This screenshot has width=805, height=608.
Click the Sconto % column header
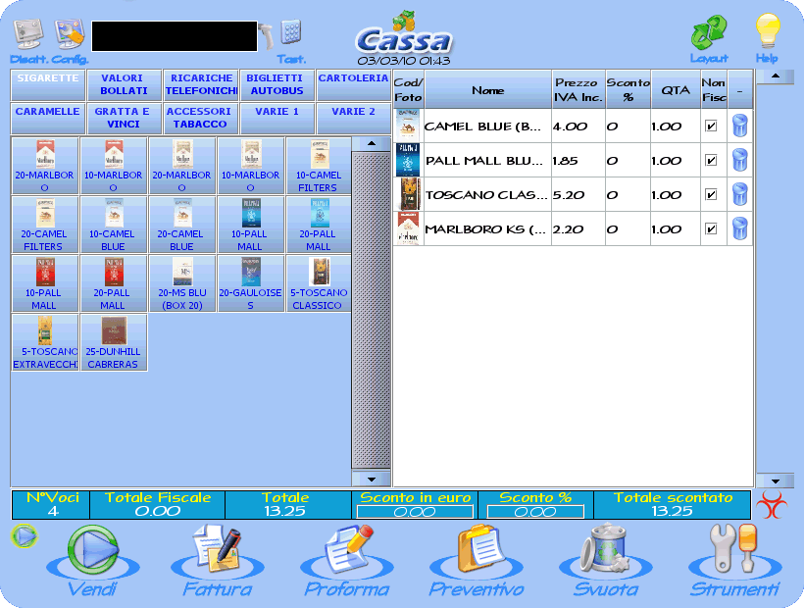click(x=629, y=90)
